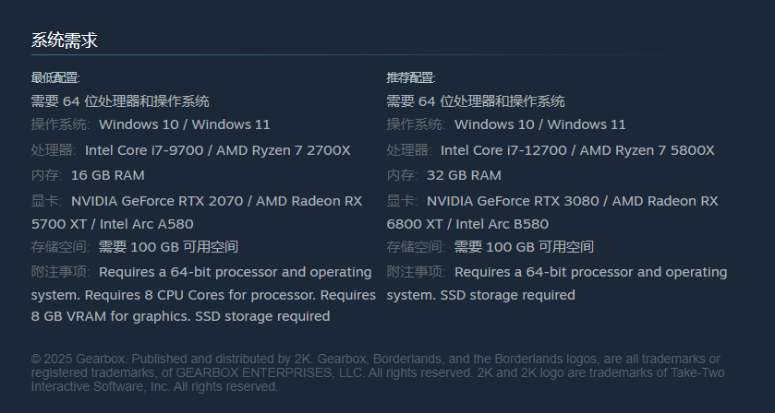
Task: Click 需要 100 GB 可用空间 in recommended column
Action: (524, 247)
